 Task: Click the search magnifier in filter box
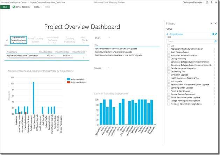[215, 41]
